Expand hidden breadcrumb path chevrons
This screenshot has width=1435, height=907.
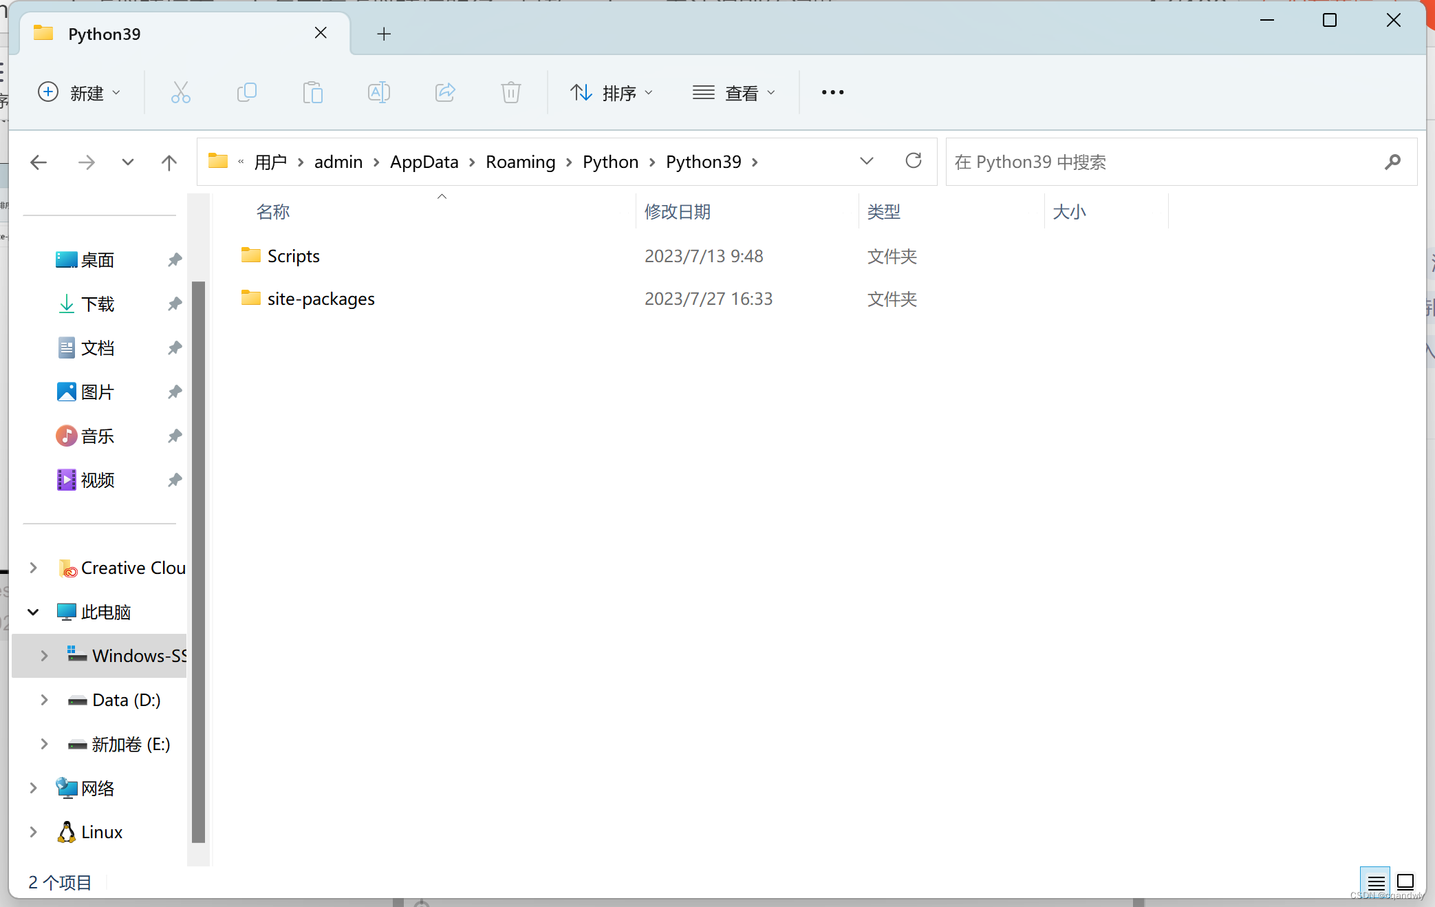[x=241, y=162]
